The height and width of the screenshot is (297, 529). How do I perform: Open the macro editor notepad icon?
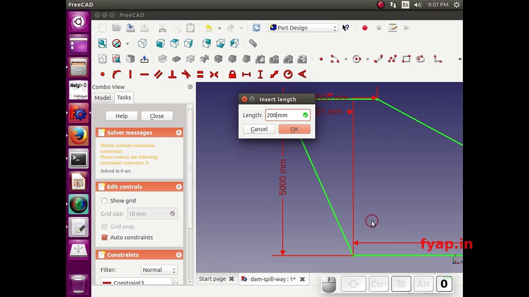(x=393, y=28)
